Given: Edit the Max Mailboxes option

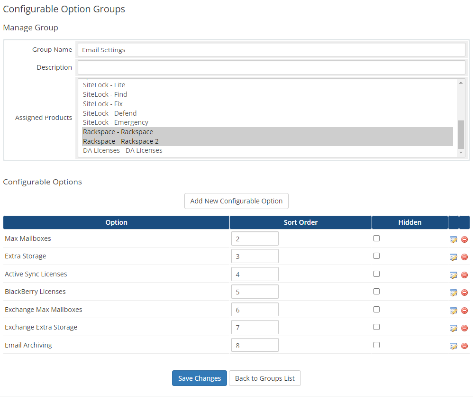Looking at the screenshot, I should click(x=454, y=240).
